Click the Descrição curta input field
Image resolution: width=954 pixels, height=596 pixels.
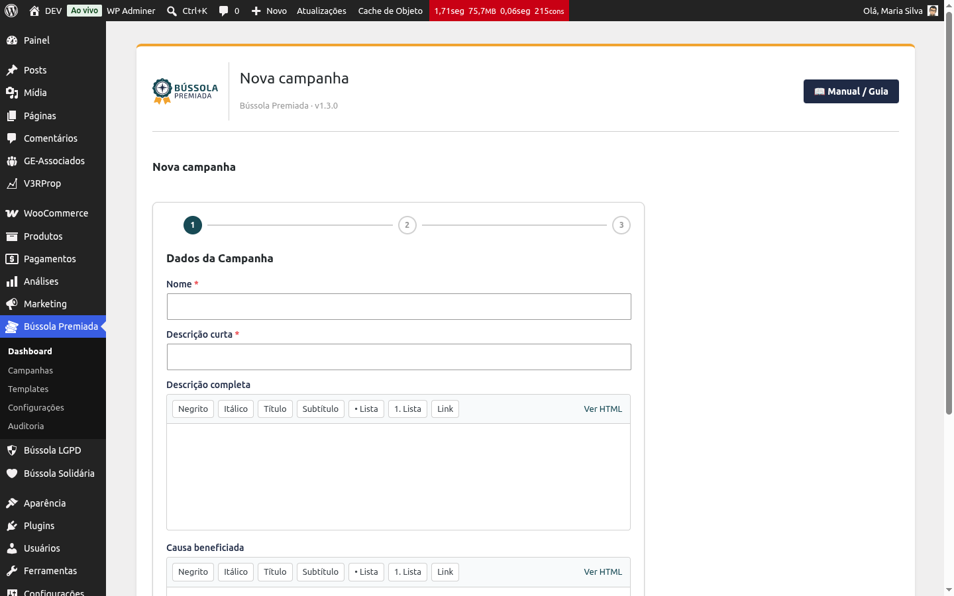399,357
